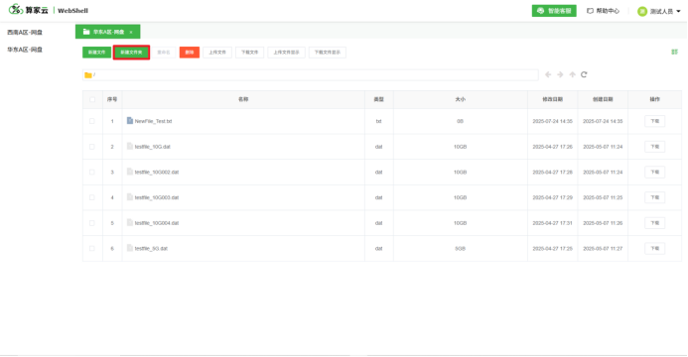Screen dimensions: 688x357
Task: Click the 创建日期 created date column header
Action: pos(603,99)
